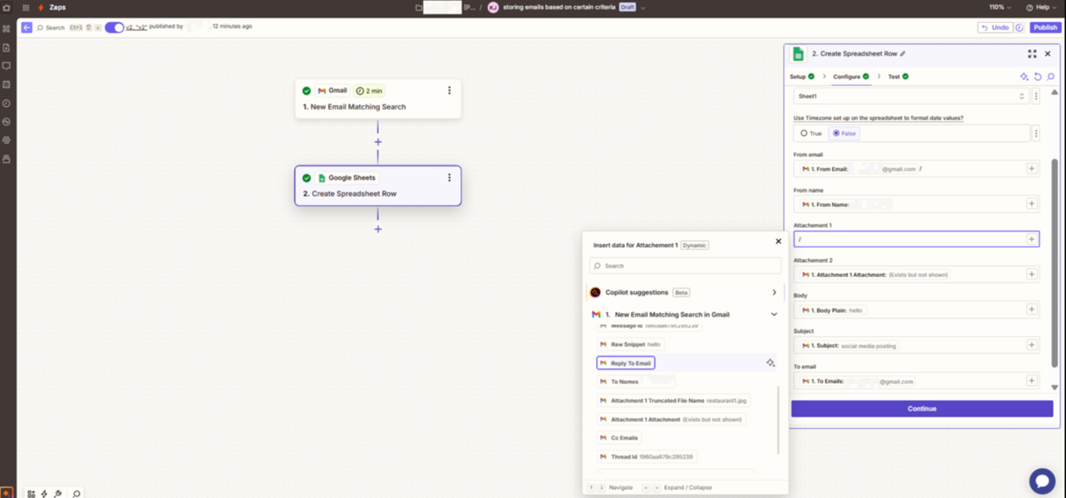Insert the Raw Snippet data item

(630, 344)
